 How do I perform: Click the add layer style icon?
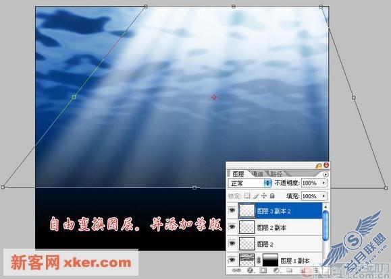[x=250, y=270]
